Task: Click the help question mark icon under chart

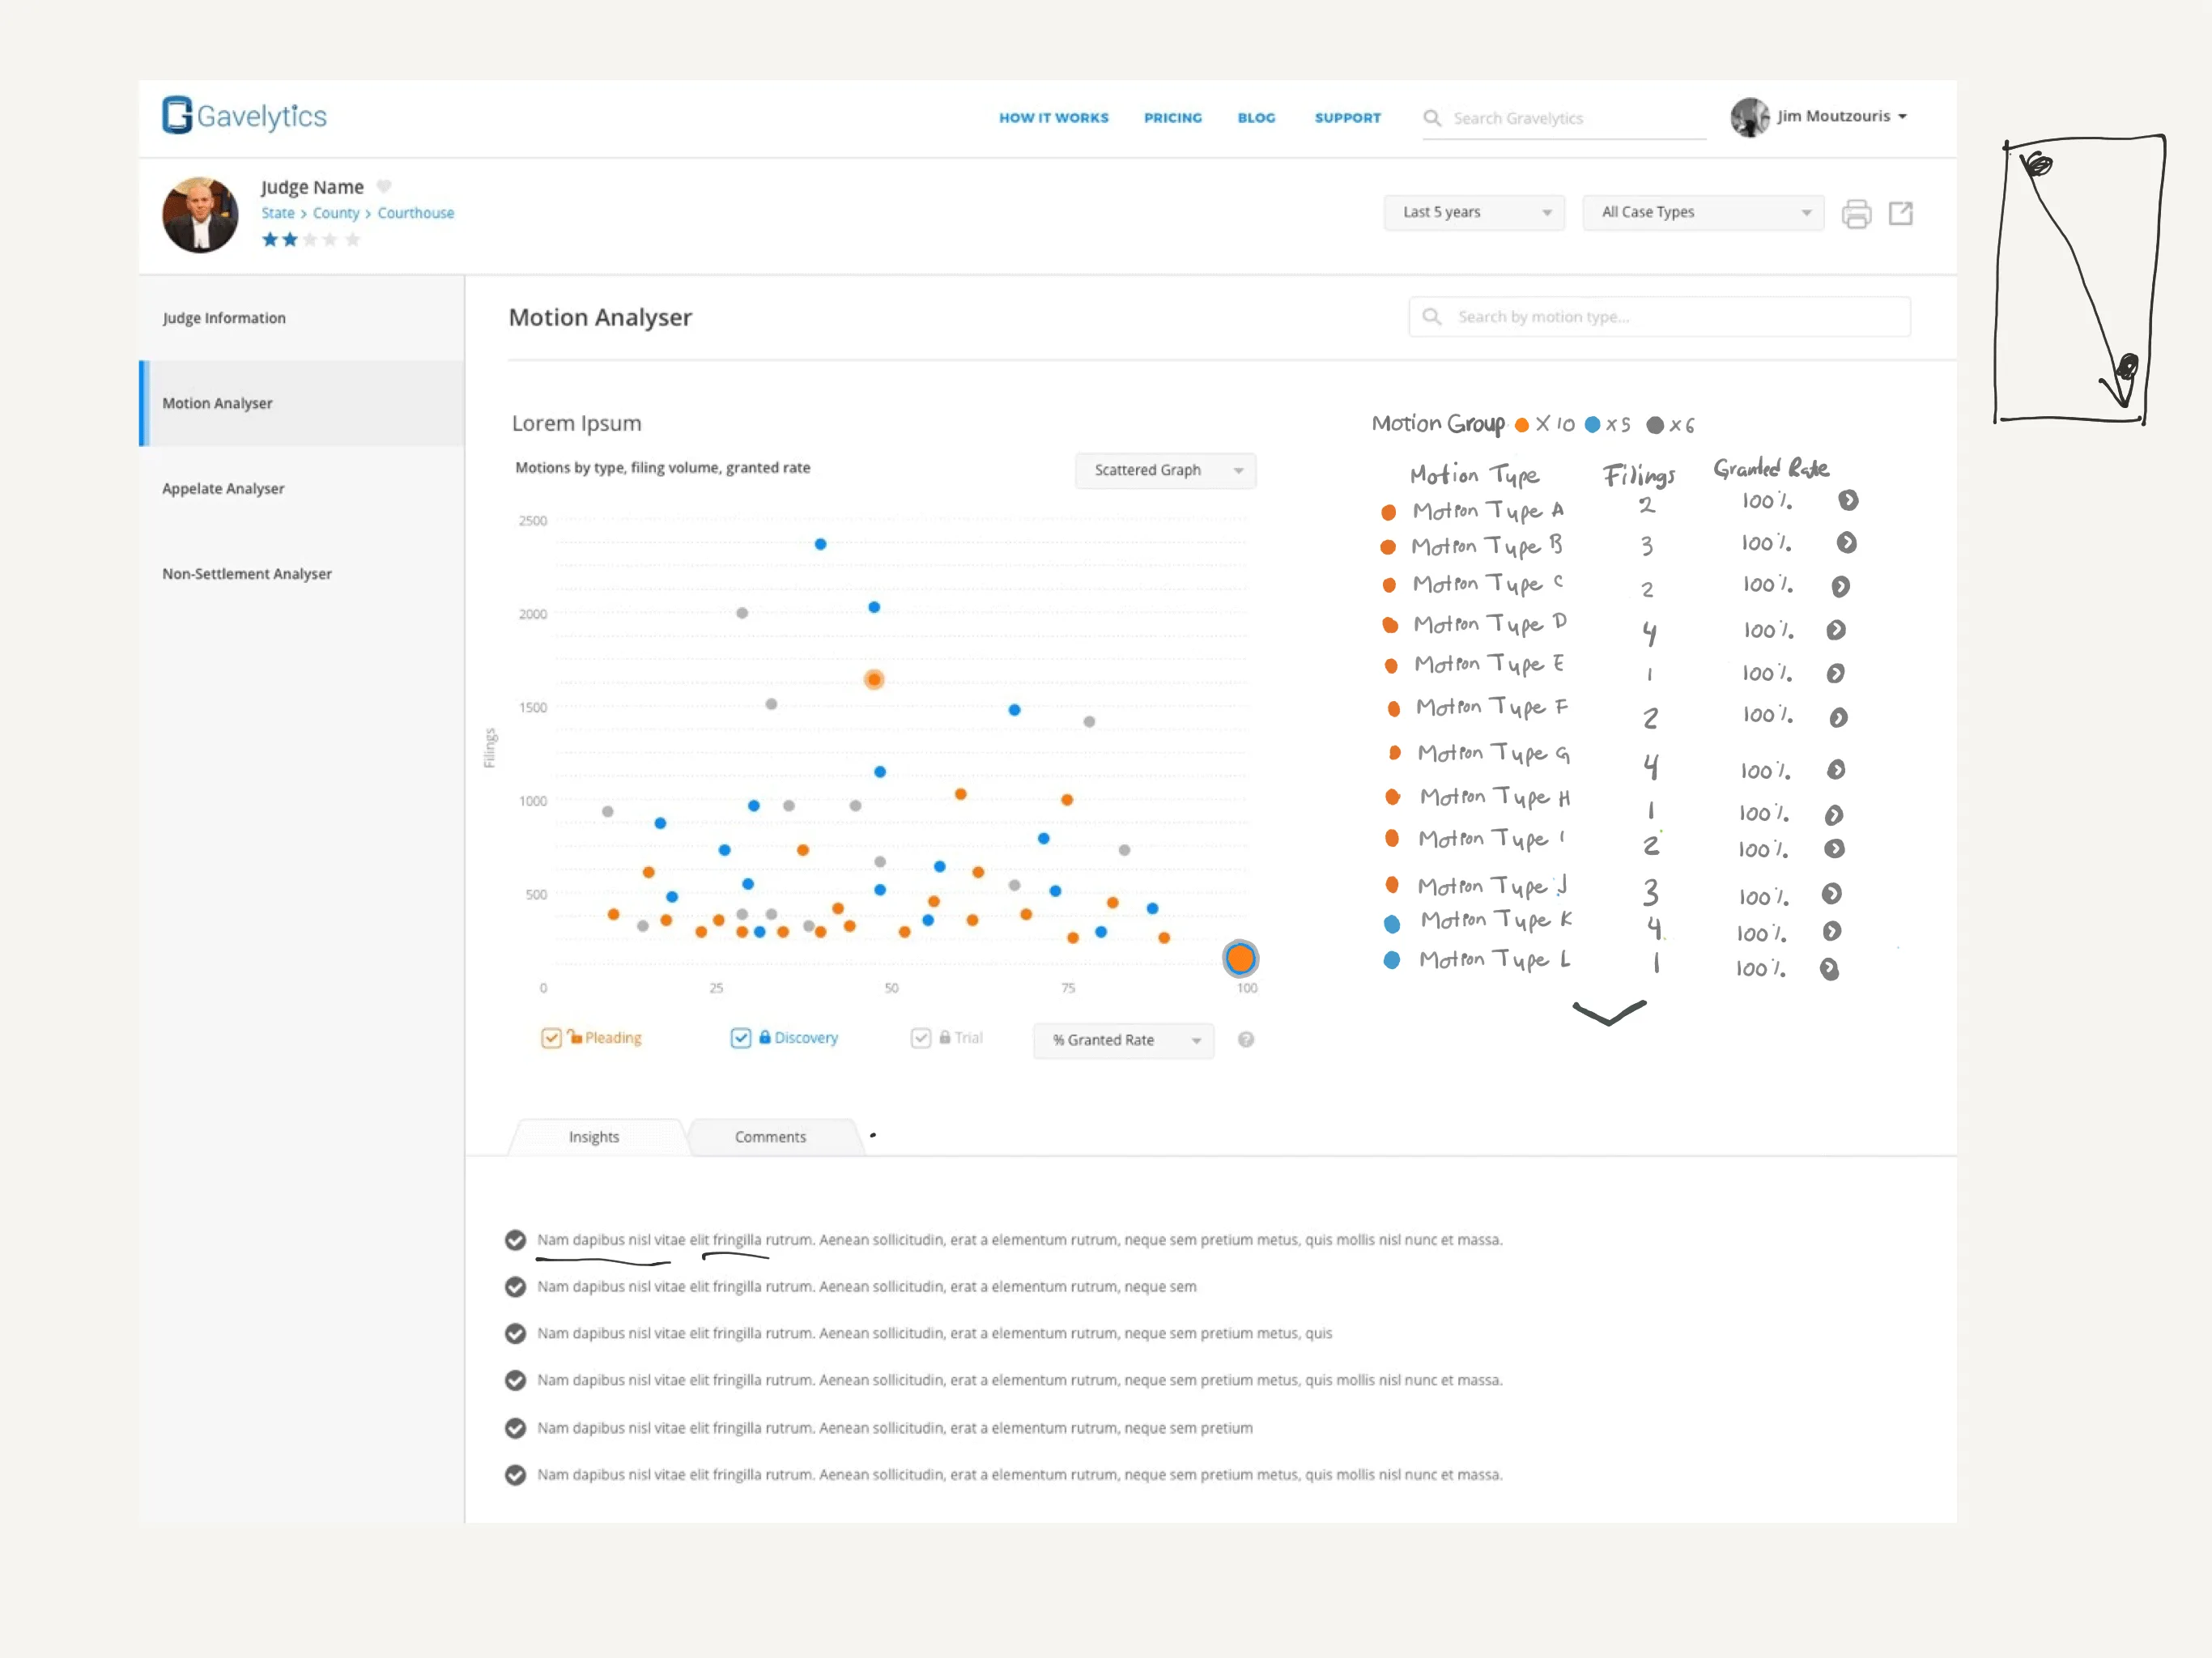Action: [1245, 1039]
